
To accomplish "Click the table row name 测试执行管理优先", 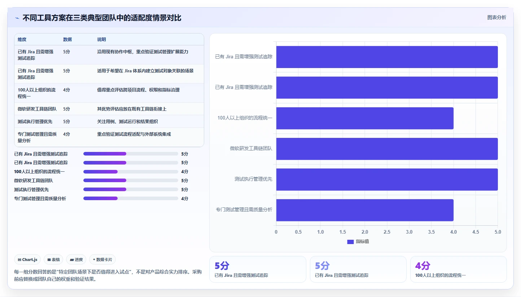I will tap(35, 122).
